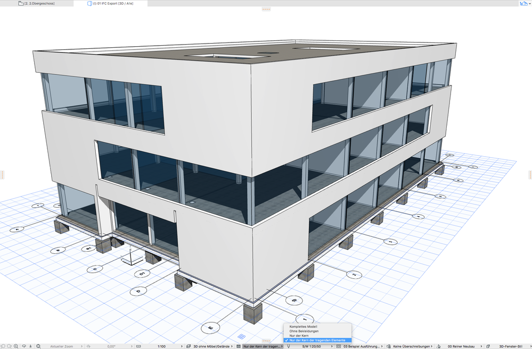Click the renovation filter icon
The width and height of the screenshot is (532, 349).
(439, 346)
